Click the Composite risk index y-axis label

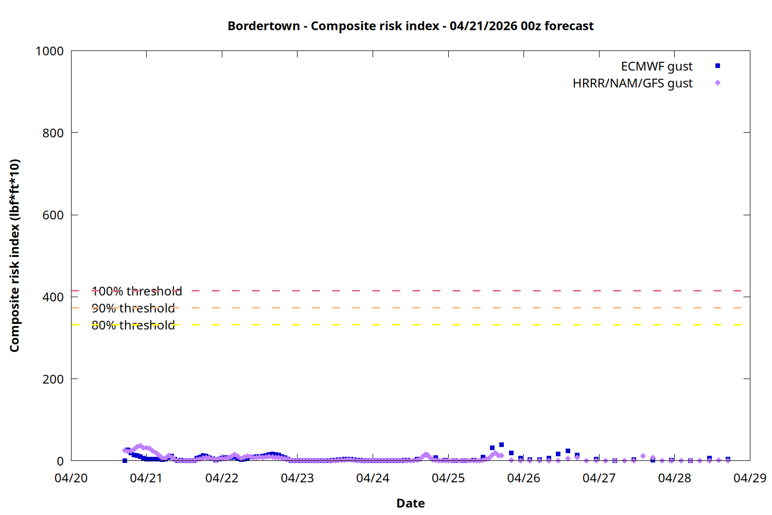14,255
